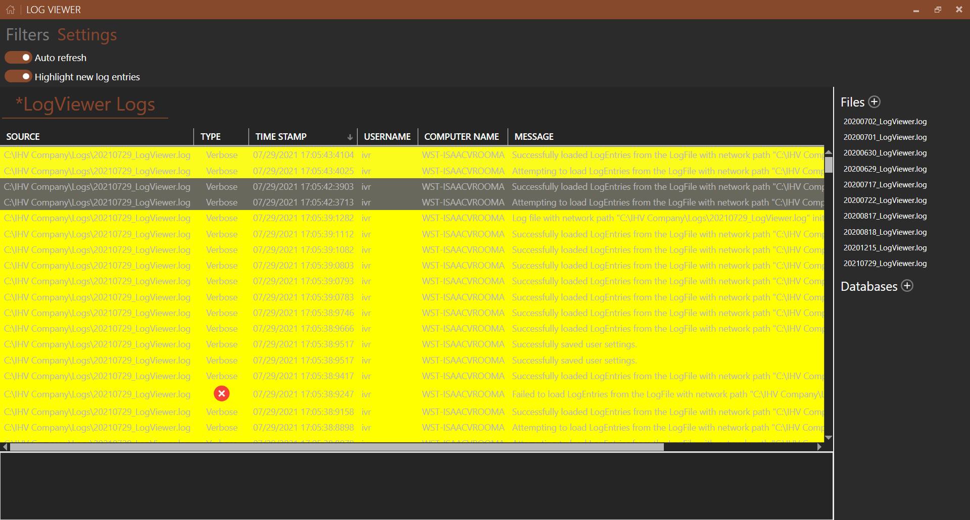Image resolution: width=970 pixels, height=520 pixels.
Task: Sort logs by the SOURCE column
Action: coord(23,136)
